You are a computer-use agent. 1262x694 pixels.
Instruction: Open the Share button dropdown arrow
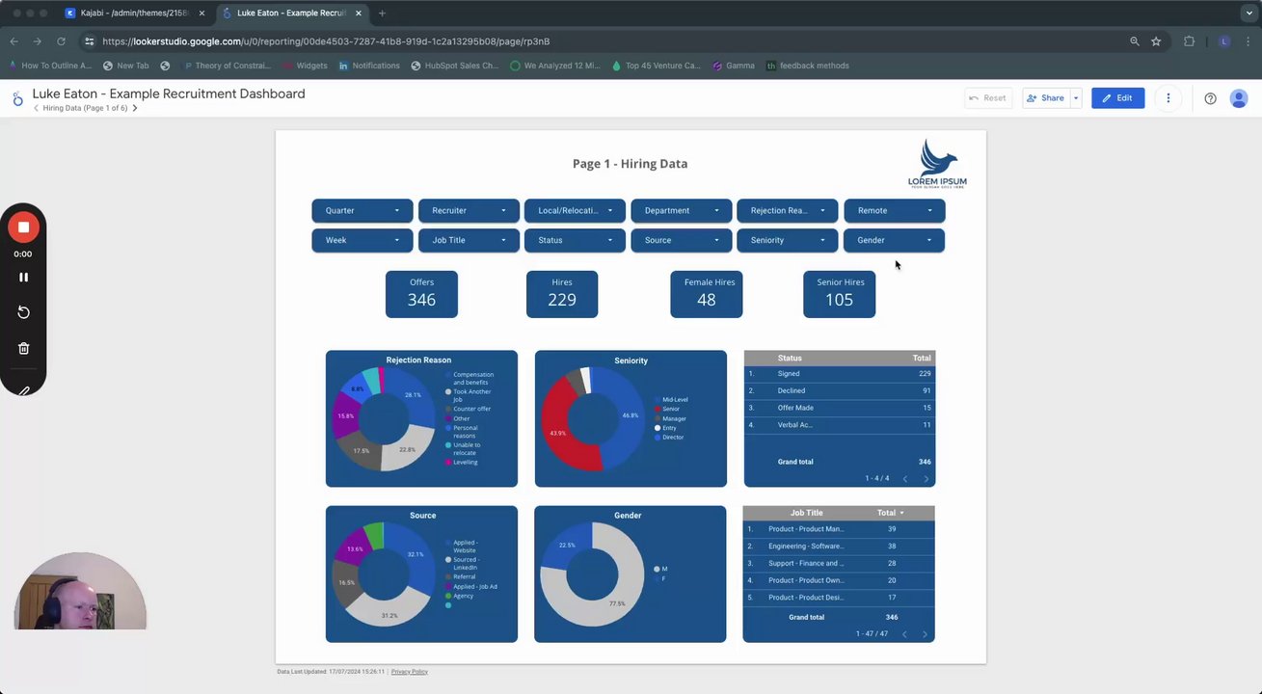point(1076,98)
